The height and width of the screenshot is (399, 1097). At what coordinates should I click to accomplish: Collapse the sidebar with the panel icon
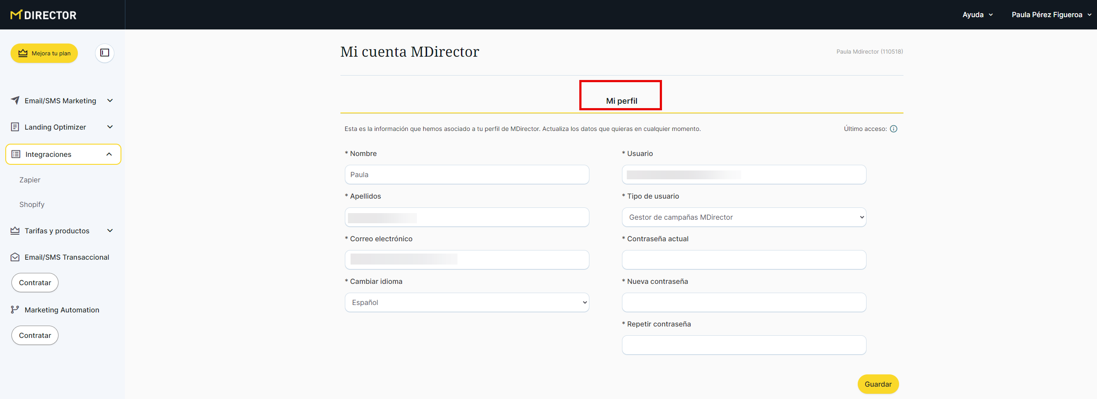point(105,53)
